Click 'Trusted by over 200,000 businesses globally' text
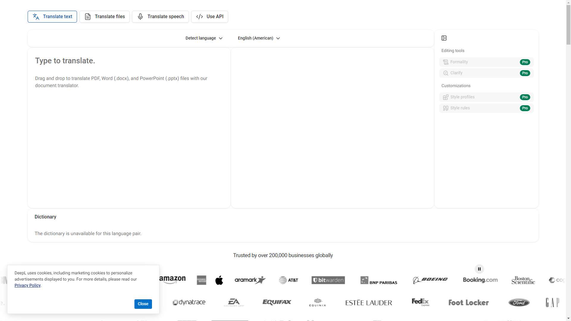 [x=283, y=255]
